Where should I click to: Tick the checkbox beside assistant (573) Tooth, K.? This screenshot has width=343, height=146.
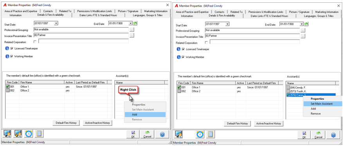coord(289,91)
